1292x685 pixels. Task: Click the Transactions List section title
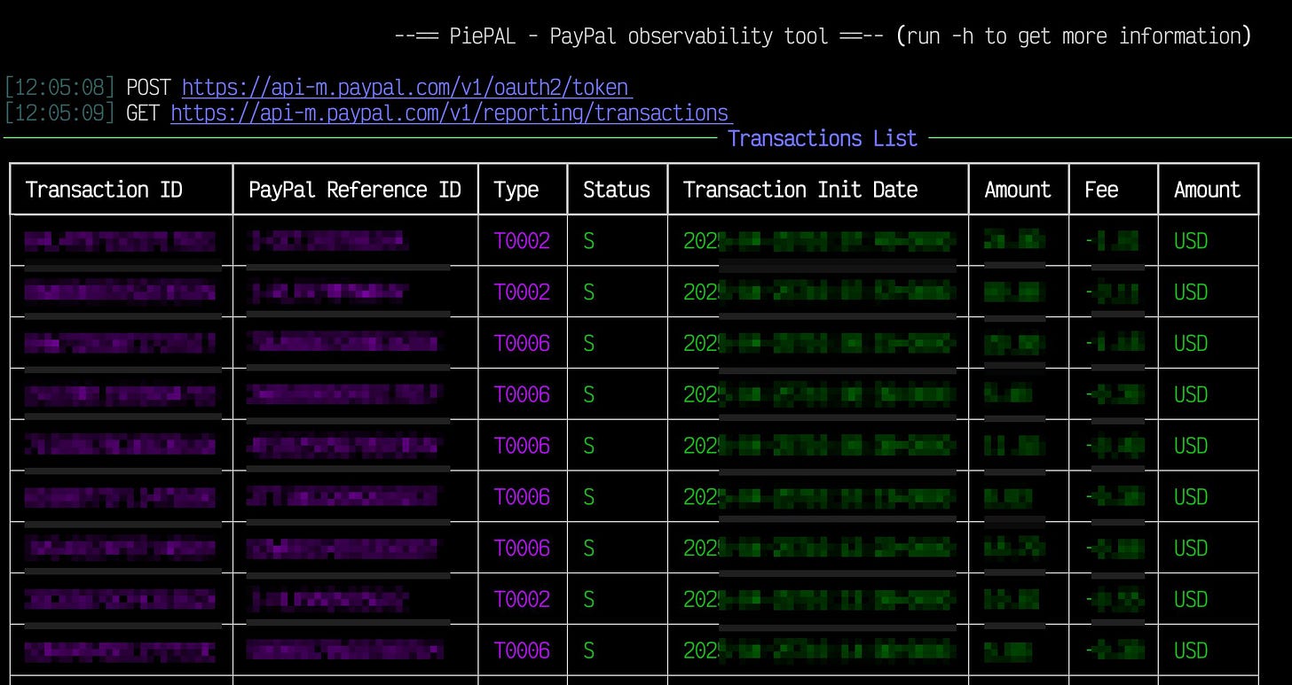[x=823, y=139]
